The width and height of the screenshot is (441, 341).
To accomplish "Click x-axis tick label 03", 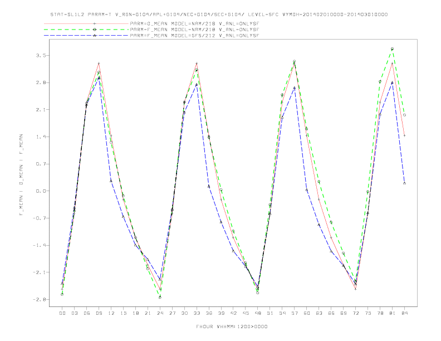I will click(x=74, y=313).
